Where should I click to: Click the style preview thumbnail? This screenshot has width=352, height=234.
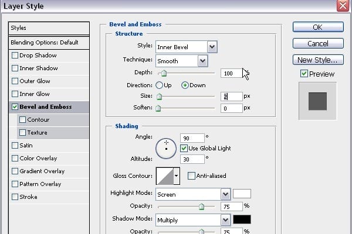317,101
